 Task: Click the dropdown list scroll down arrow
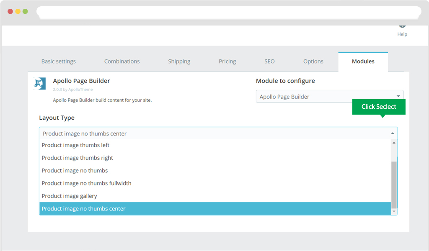(x=394, y=211)
